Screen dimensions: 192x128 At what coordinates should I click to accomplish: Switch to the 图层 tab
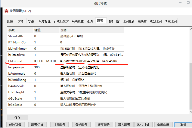10,21
